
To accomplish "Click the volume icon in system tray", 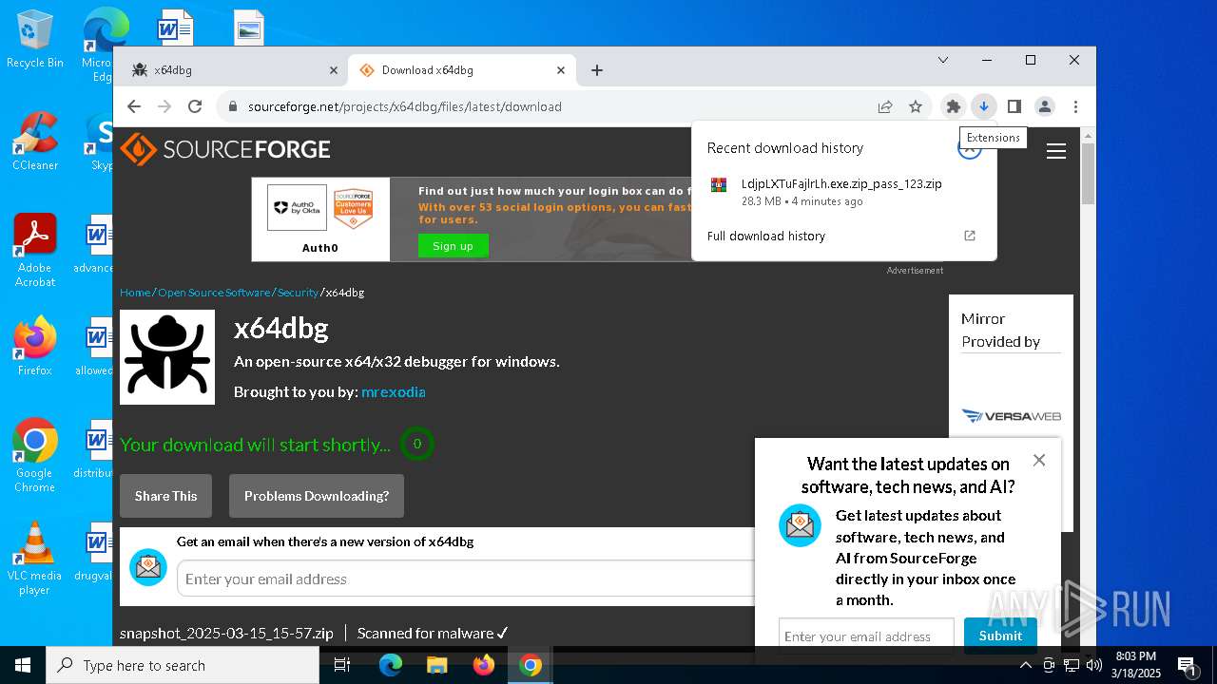I will point(1093,665).
